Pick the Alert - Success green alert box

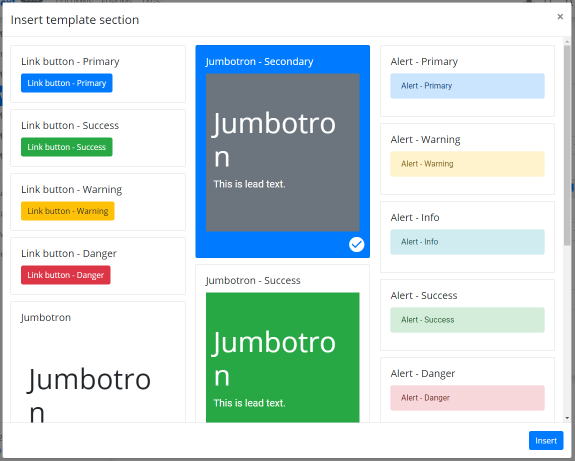click(x=467, y=320)
